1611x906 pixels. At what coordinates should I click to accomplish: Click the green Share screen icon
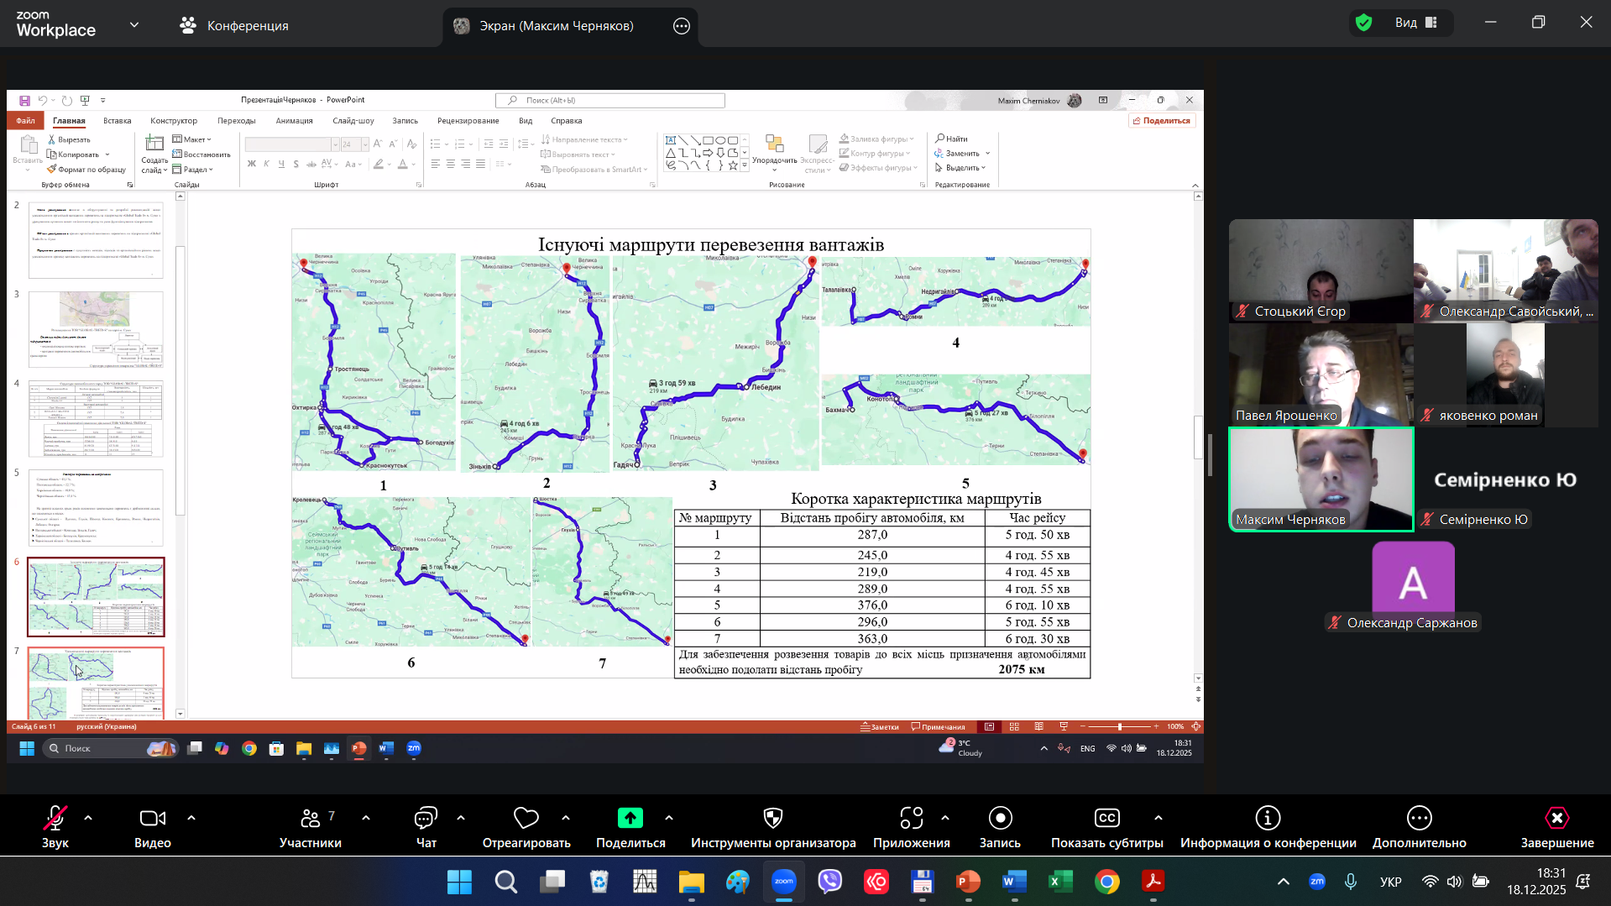click(x=630, y=819)
